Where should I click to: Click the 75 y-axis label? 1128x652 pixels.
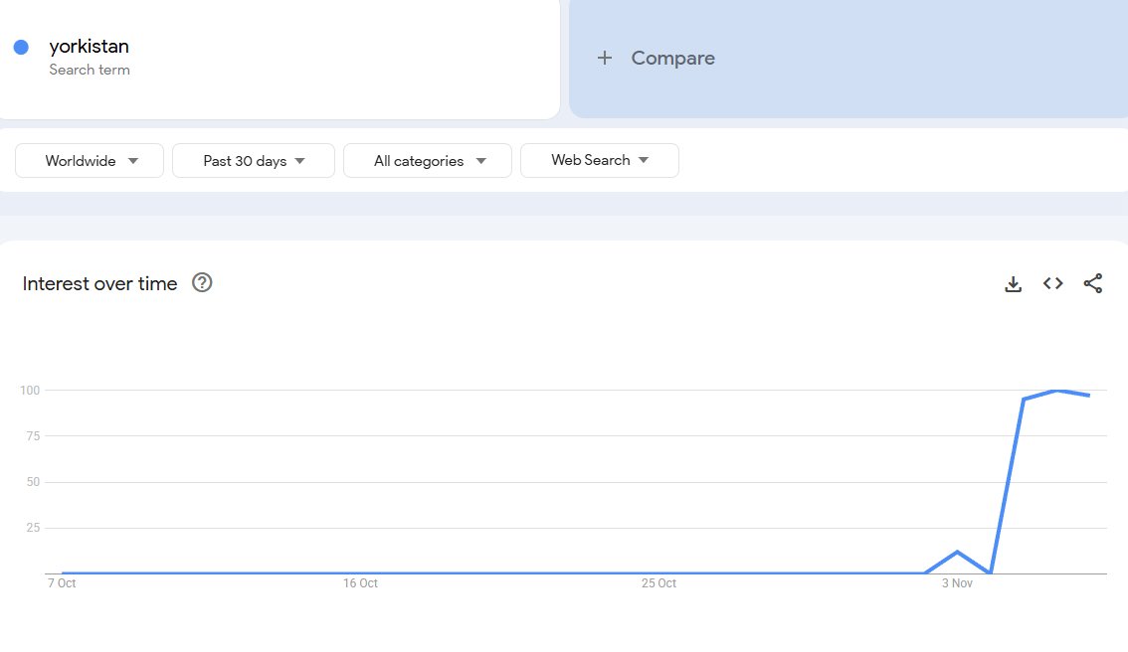(x=33, y=435)
